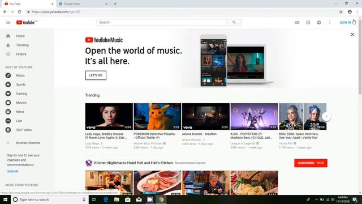This screenshot has height=204, width=362.
Task: Open Mail app from taskbar
Action: [x=139, y=199]
